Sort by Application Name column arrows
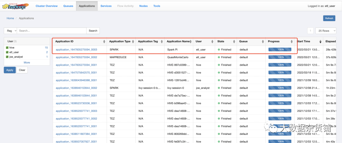Screen dimensions: 342x143 point(191,41)
